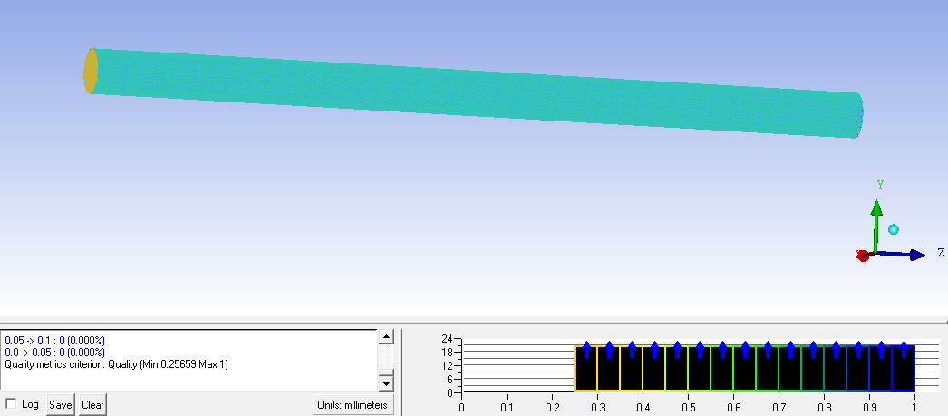Open the Units: millimeters button
This screenshot has height=416, width=948.
point(353,404)
